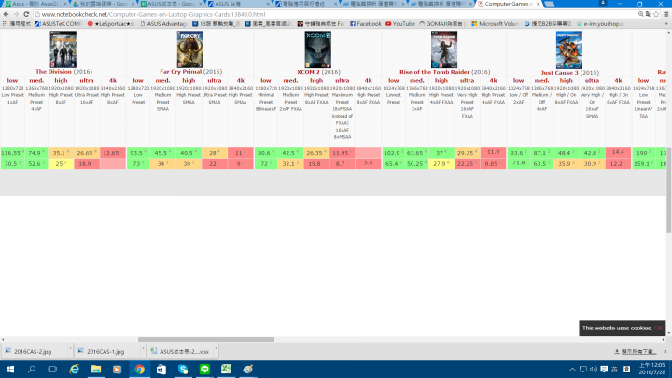Click Rise of the Tomb Raider cover

444,49
